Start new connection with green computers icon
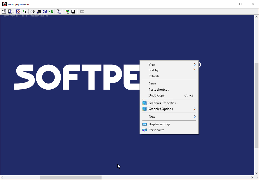The height and width of the screenshot is (180, 259). 67,12
